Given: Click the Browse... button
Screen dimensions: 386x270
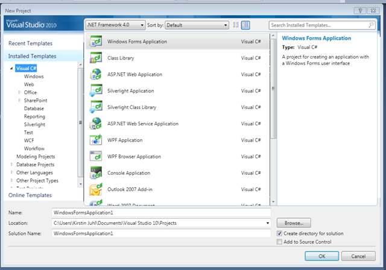Looking at the screenshot, I should point(294,223).
